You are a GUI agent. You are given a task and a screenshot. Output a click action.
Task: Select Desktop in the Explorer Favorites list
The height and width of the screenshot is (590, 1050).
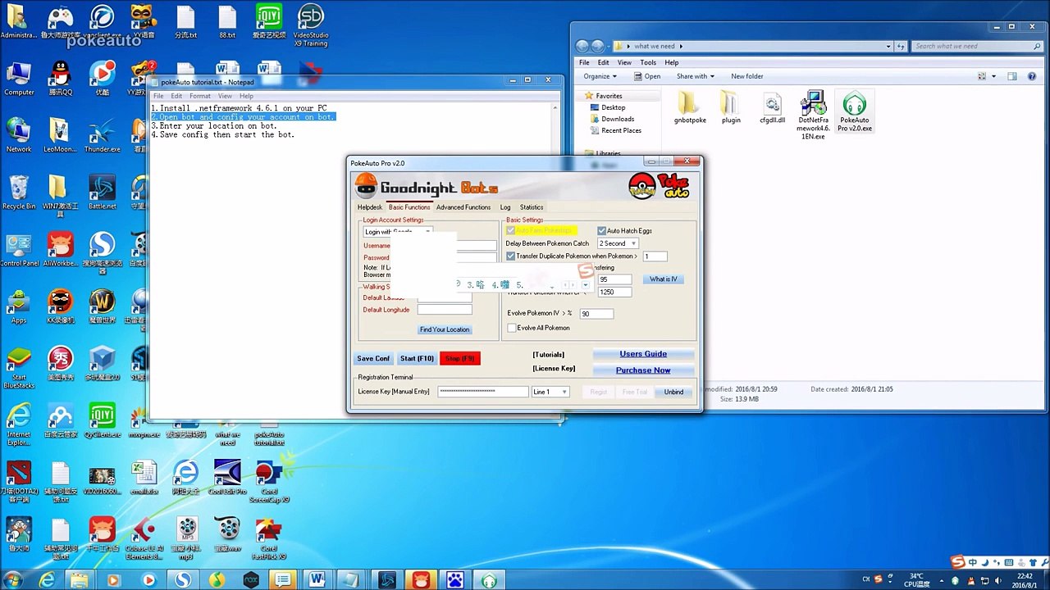point(613,107)
